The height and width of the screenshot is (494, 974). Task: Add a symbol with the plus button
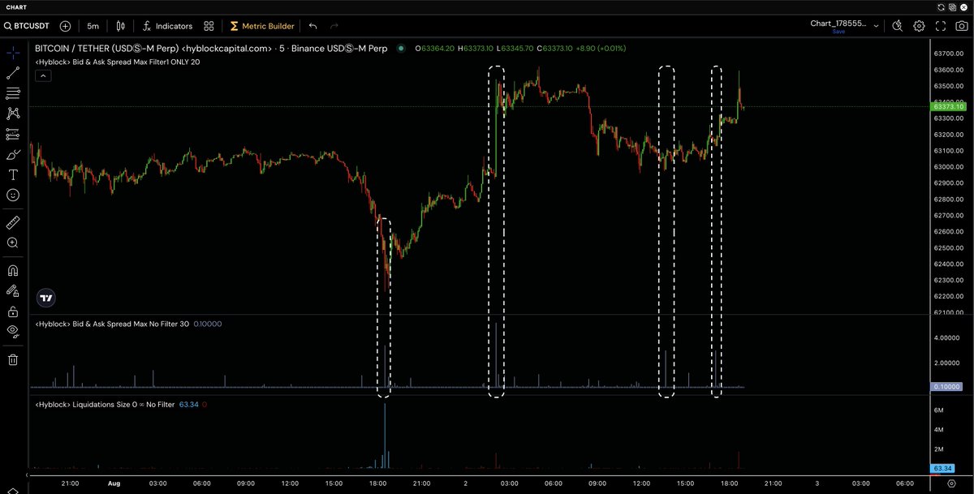coord(65,26)
